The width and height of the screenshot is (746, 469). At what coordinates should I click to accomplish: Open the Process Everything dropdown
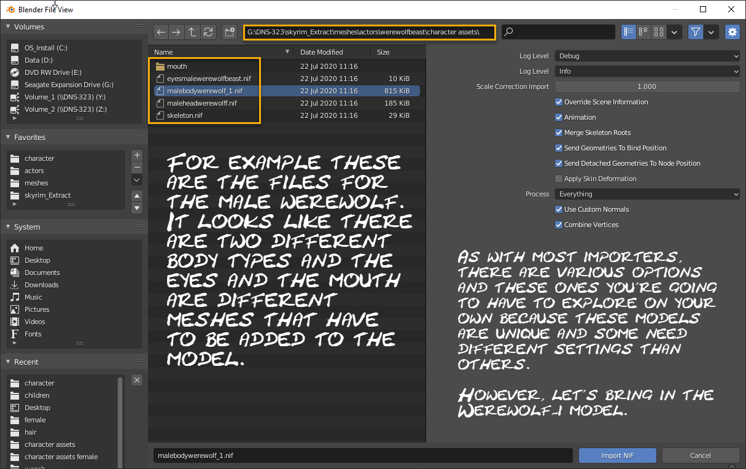click(647, 194)
